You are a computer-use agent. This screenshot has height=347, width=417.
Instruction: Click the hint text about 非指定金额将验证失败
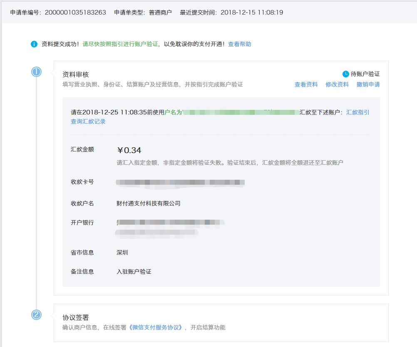[230, 163]
